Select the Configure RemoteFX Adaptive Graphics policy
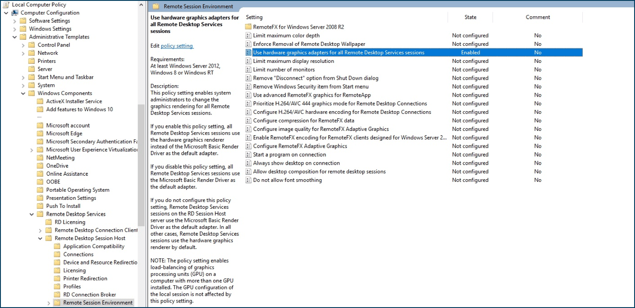This screenshot has height=308, width=635. coord(300,146)
